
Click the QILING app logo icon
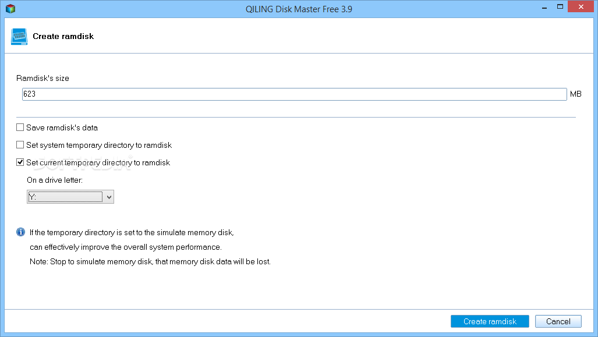(10, 8)
